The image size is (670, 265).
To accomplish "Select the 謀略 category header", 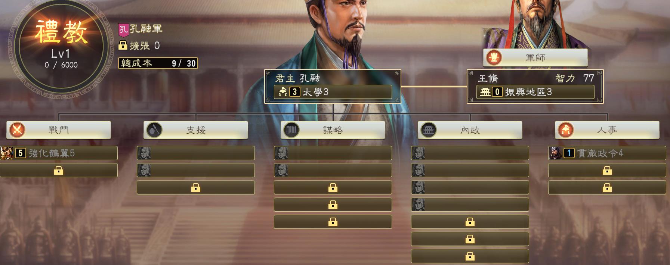I will pyautogui.click(x=333, y=130).
